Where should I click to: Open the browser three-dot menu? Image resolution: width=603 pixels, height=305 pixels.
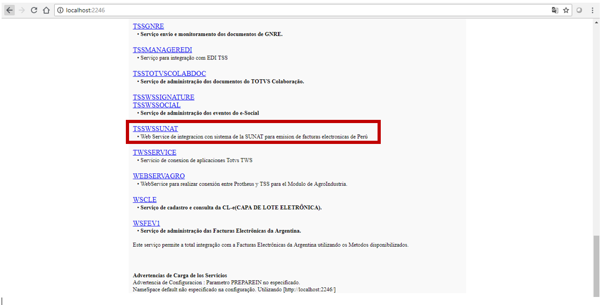pyautogui.click(x=593, y=10)
